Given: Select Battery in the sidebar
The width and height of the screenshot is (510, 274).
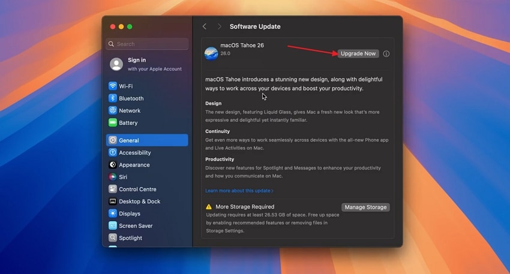Looking at the screenshot, I should [147, 122].
